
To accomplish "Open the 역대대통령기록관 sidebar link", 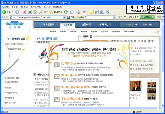I will point(11,93).
